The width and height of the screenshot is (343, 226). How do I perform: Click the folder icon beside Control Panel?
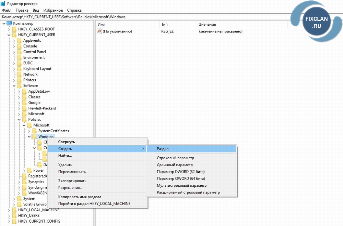click(x=19, y=52)
